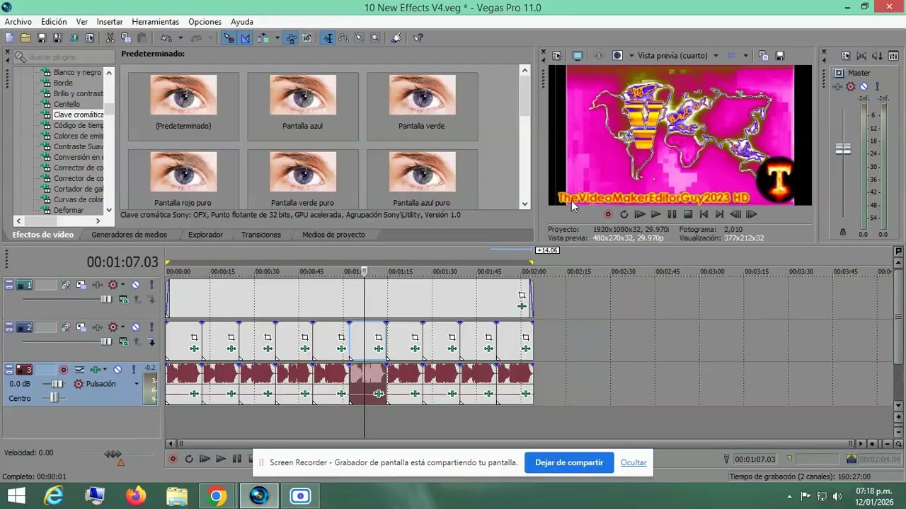This screenshot has height=509, width=906.
Task: Open the Insertar menu
Action: tap(110, 22)
